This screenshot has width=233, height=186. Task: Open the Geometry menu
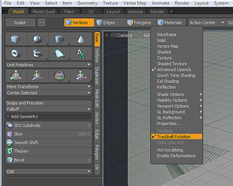pyautogui.click(x=87, y=3)
